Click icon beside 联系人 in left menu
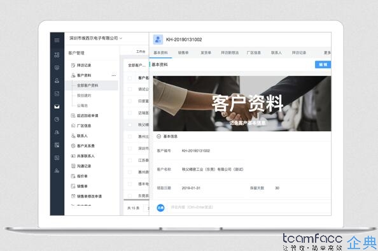 73,136
